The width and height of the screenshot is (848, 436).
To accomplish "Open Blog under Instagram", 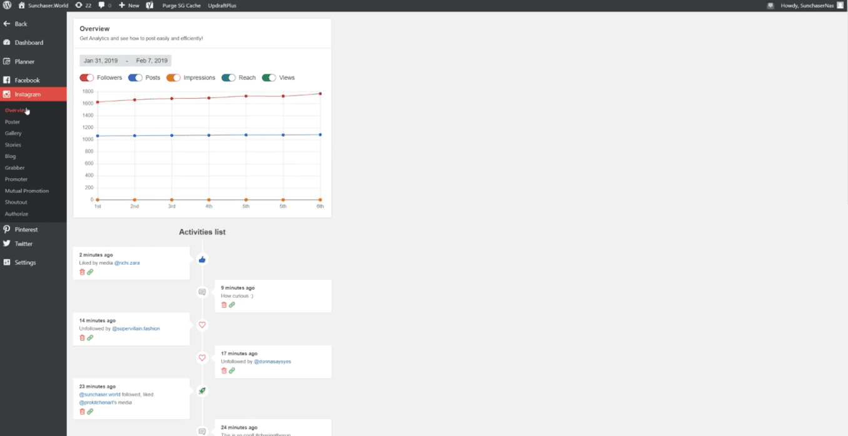I will (11, 156).
